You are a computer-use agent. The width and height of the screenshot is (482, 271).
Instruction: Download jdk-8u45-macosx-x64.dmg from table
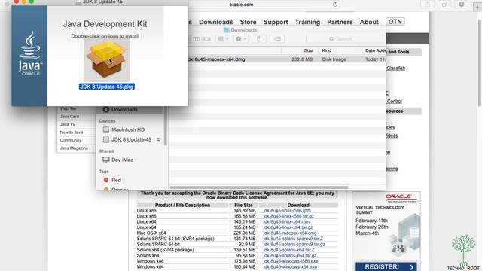(289, 233)
